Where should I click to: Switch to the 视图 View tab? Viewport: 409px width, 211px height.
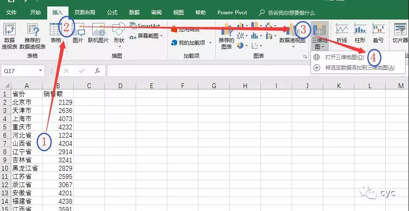pos(179,12)
